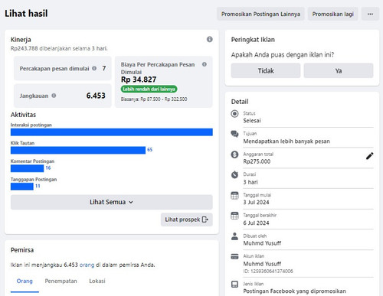Click the Kinerja info icon
This screenshot has height=296, width=383.
(209, 39)
